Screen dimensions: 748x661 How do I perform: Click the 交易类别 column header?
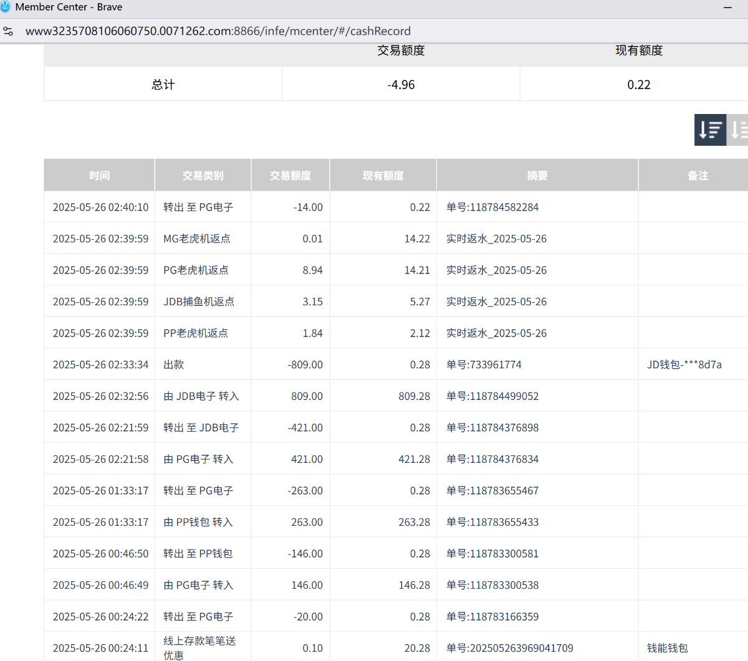point(203,176)
